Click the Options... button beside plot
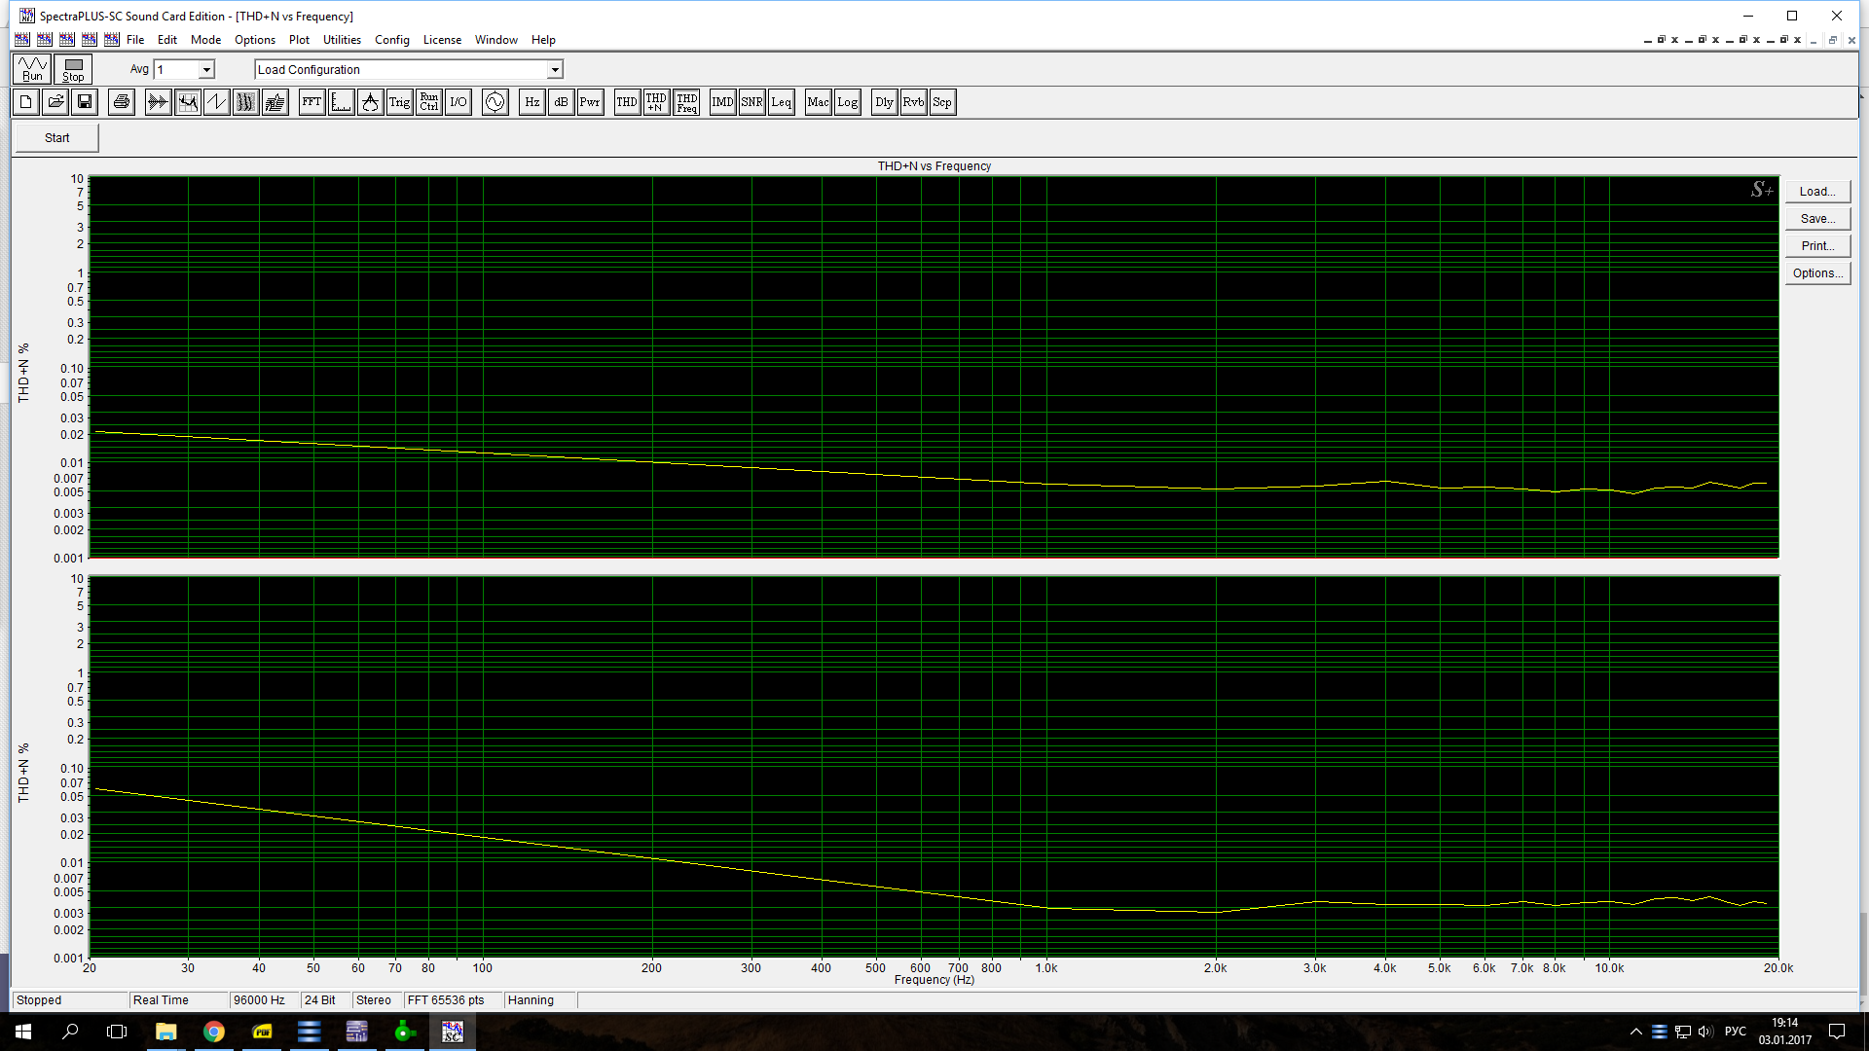The width and height of the screenshot is (1869, 1051). tap(1816, 273)
